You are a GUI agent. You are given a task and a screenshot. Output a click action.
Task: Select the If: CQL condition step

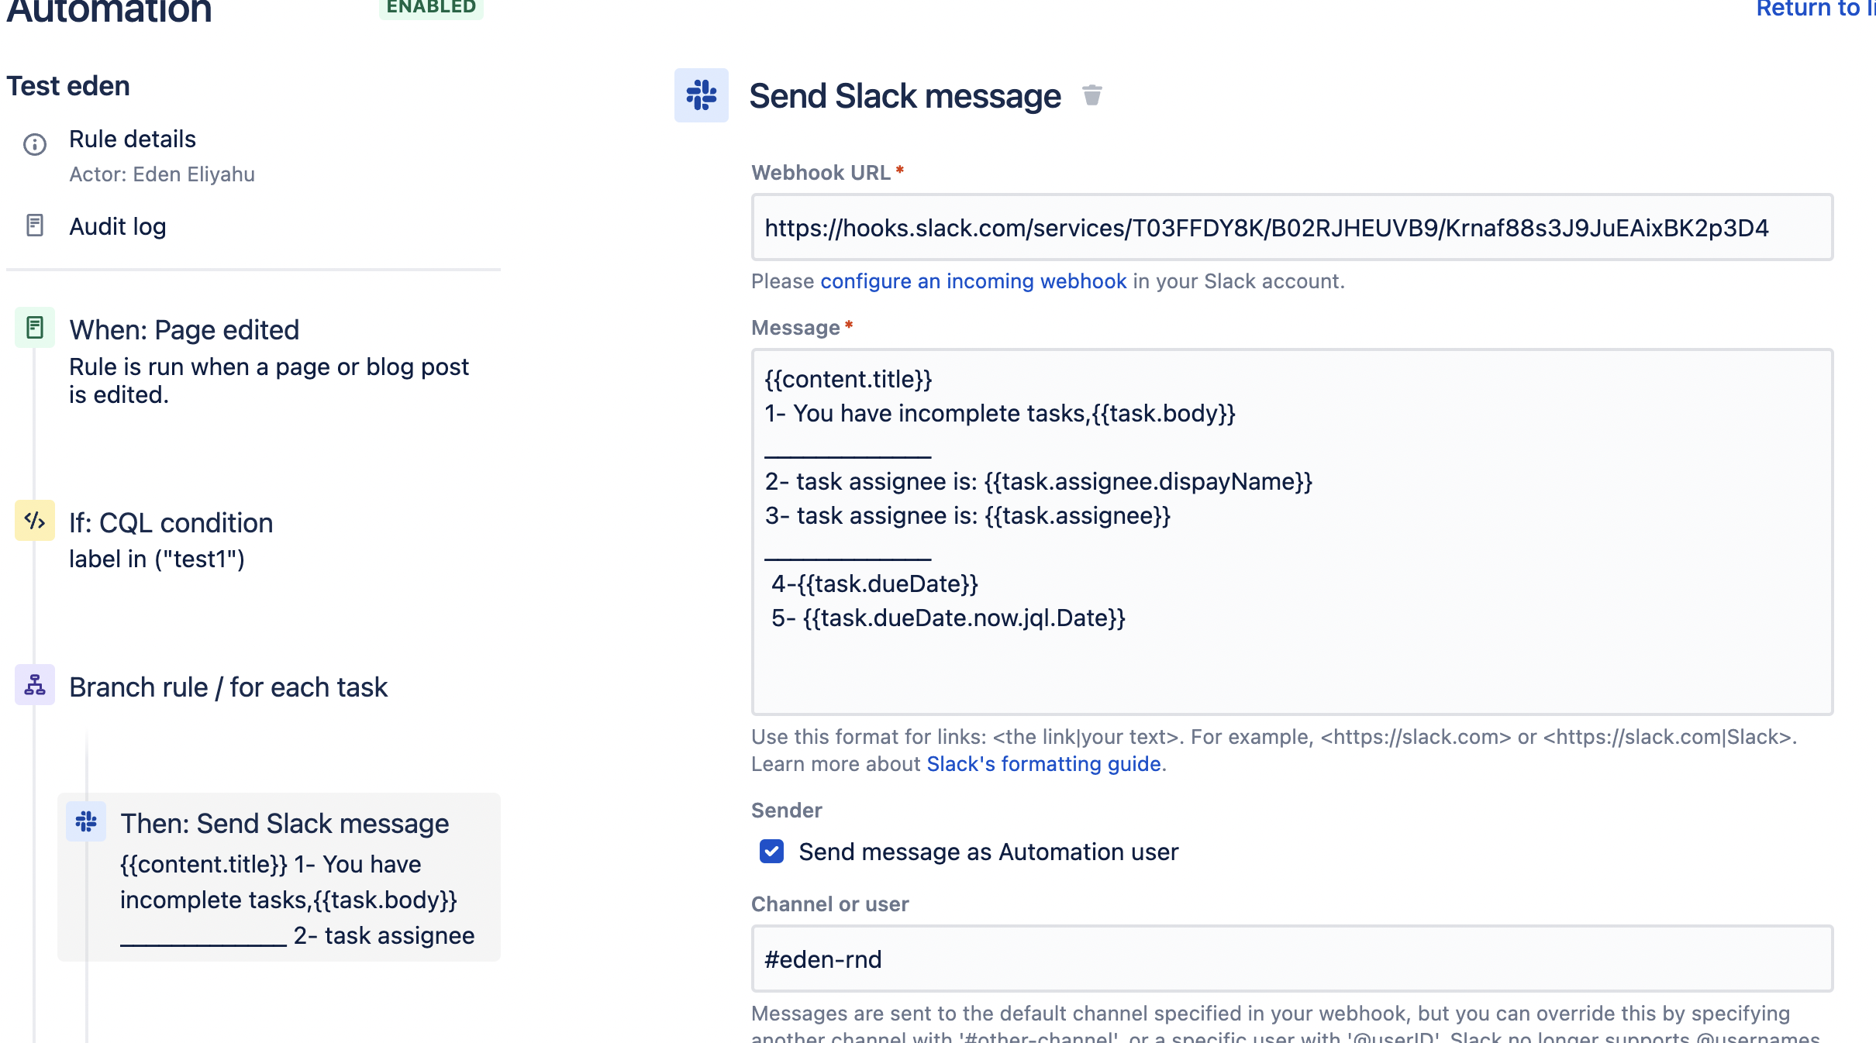point(171,522)
